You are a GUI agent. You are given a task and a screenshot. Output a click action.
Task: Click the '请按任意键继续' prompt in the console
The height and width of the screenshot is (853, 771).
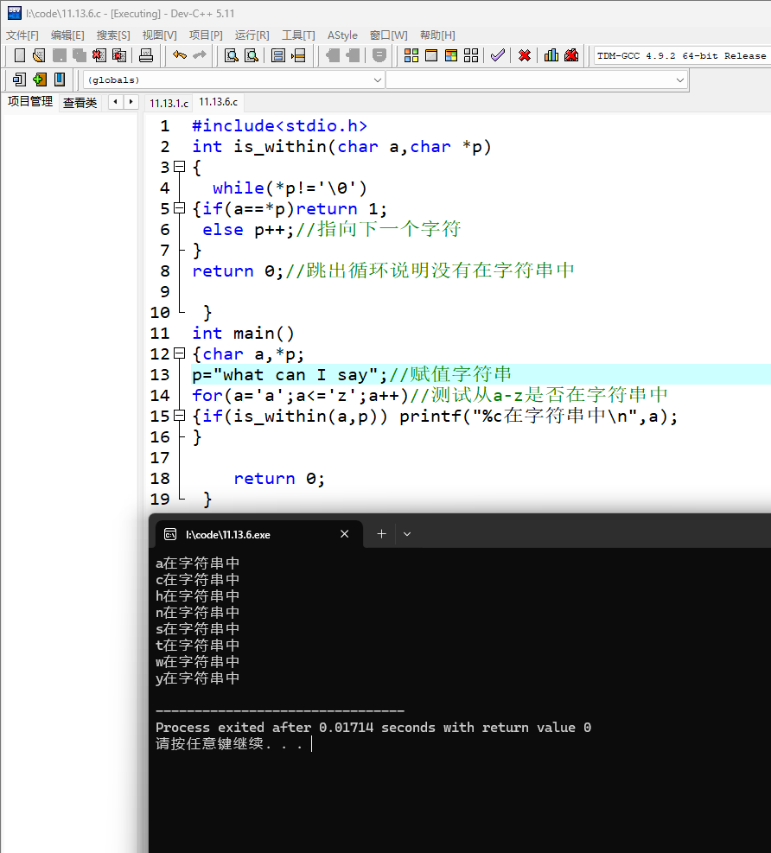[209, 743]
